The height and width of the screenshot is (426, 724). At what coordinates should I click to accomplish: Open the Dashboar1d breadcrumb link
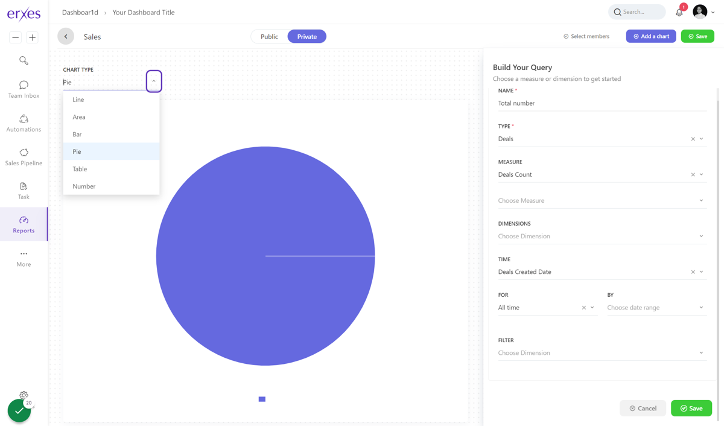tap(80, 12)
